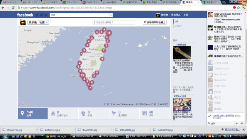This screenshot has width=247, height=139.
Task: Click the browser forward arrow
Action: click(x=8, y=8)
